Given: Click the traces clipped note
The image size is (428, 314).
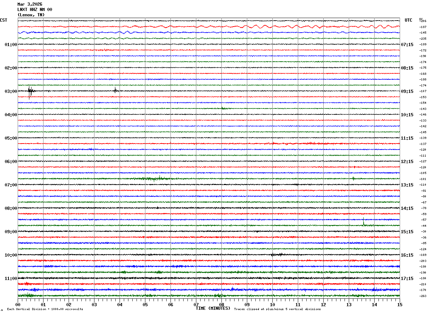Looking at the screenshot, I should [277, 309].
